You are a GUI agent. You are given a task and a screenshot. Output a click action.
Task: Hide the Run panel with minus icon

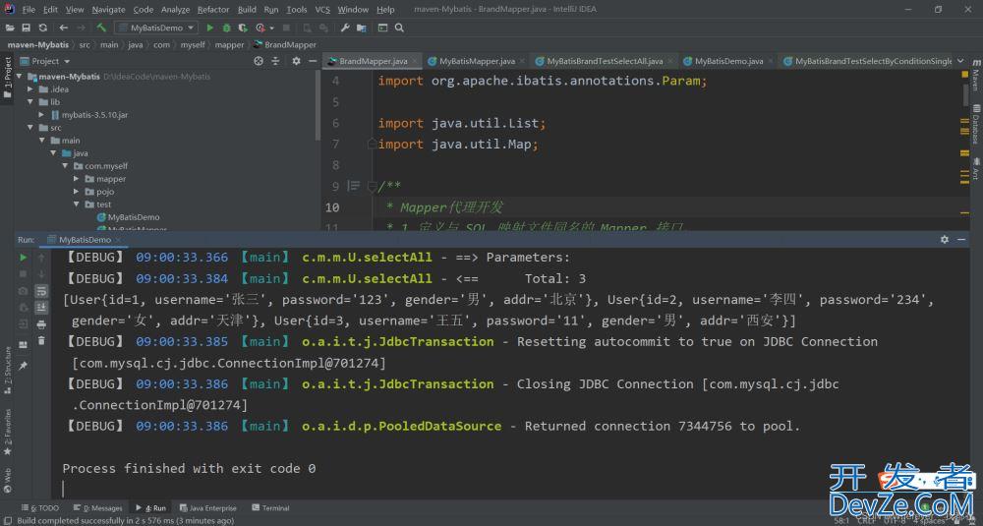[x=961, y=240]
